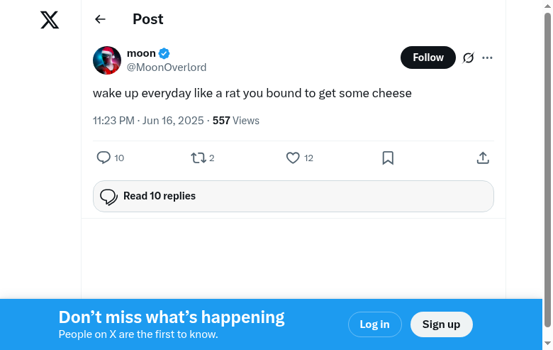This screenshot has width=553, height=350.
Task: Open the @MoonOverlord handle link
Action: pyautogui.click(x=167, y=67)
